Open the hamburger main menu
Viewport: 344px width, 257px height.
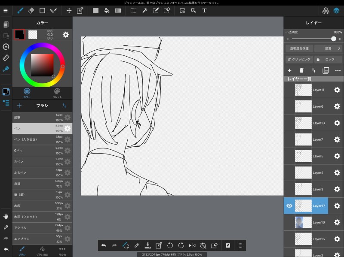6,11
